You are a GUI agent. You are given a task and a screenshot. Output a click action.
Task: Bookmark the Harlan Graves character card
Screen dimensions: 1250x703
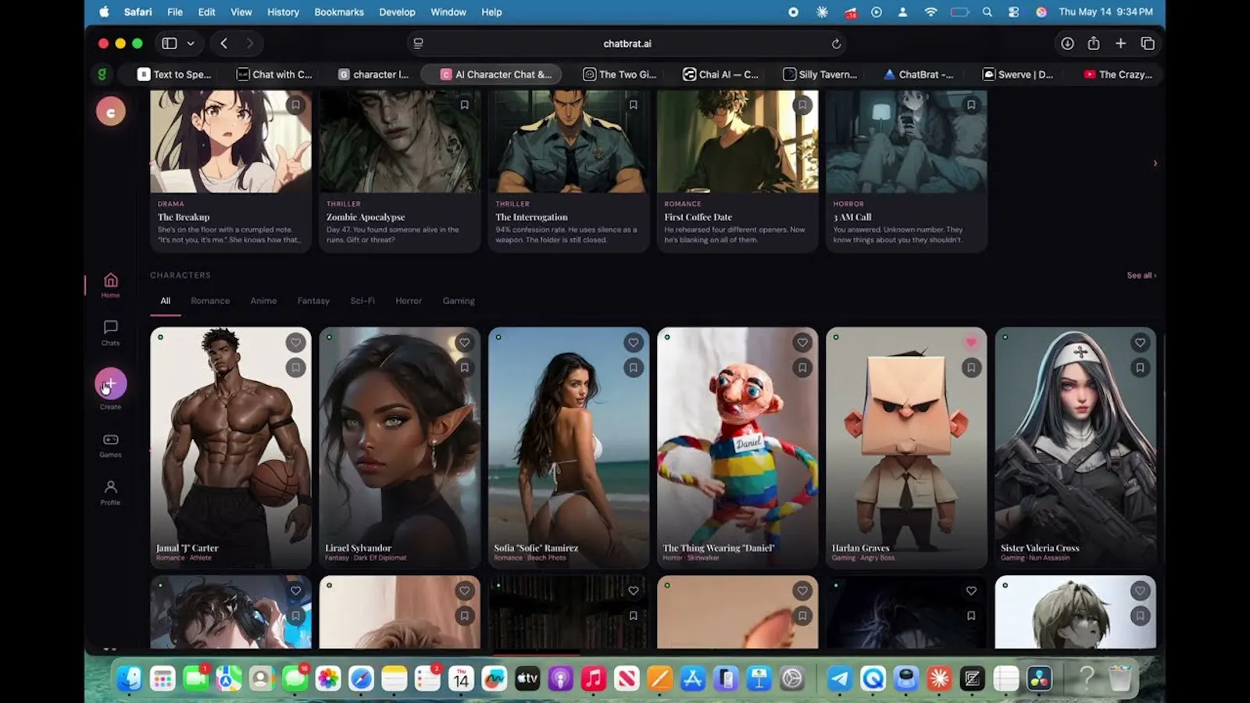(971, 367)
